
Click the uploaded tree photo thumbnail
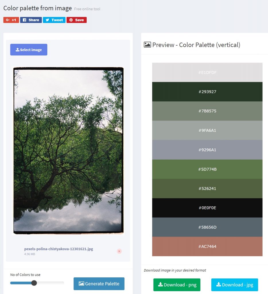tap(69, 151)
